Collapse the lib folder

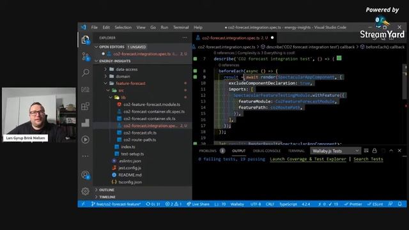[111, 97]
